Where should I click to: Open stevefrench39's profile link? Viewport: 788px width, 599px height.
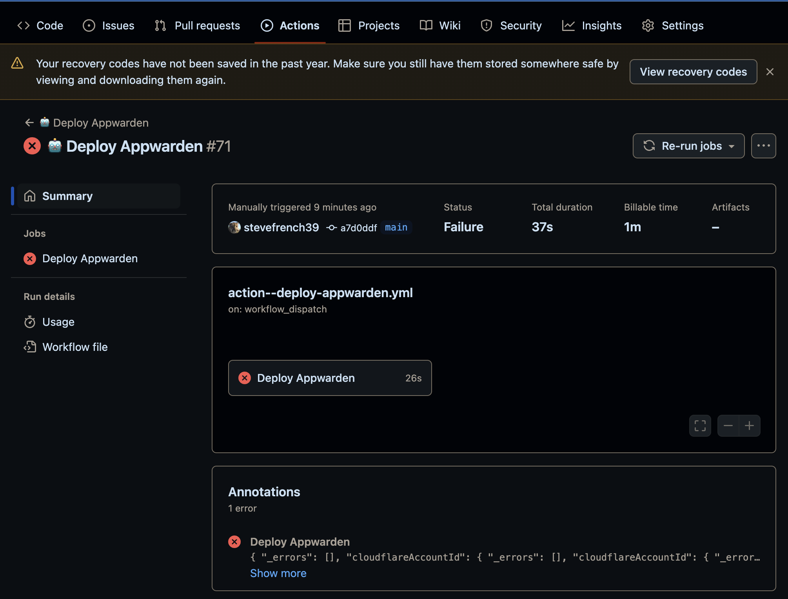(281, 227)
